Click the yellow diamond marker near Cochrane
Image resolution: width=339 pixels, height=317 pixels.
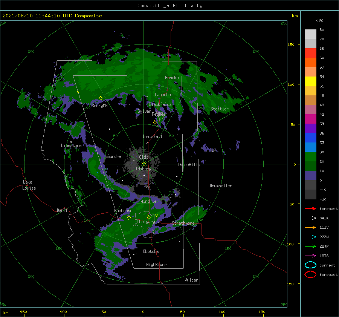click(129, 217)
